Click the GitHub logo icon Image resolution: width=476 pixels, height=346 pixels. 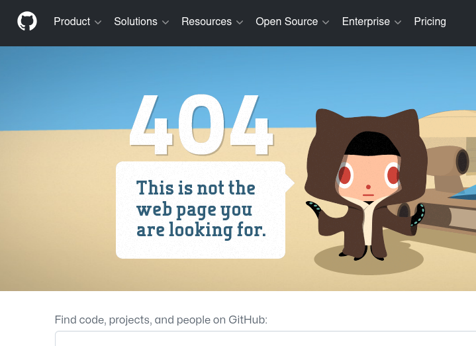click(x=27, y=21)
